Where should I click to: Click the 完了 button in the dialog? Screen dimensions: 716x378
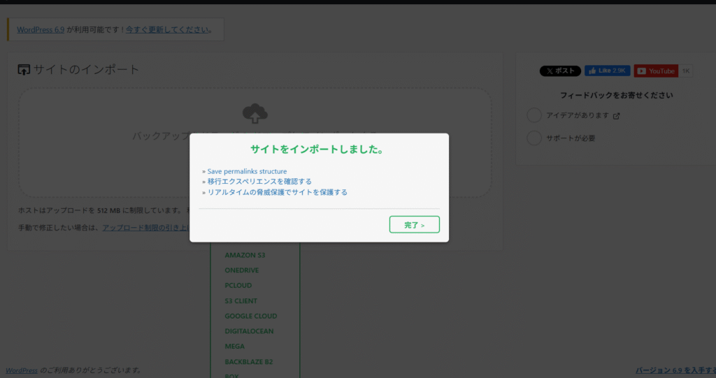pyautogui.click(x=414, y=225)
